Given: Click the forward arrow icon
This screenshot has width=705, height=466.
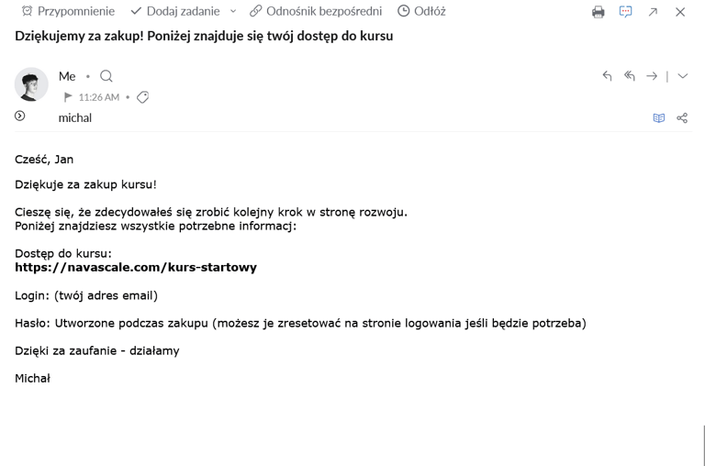Looking at the screenshot, I should point(652,76).
